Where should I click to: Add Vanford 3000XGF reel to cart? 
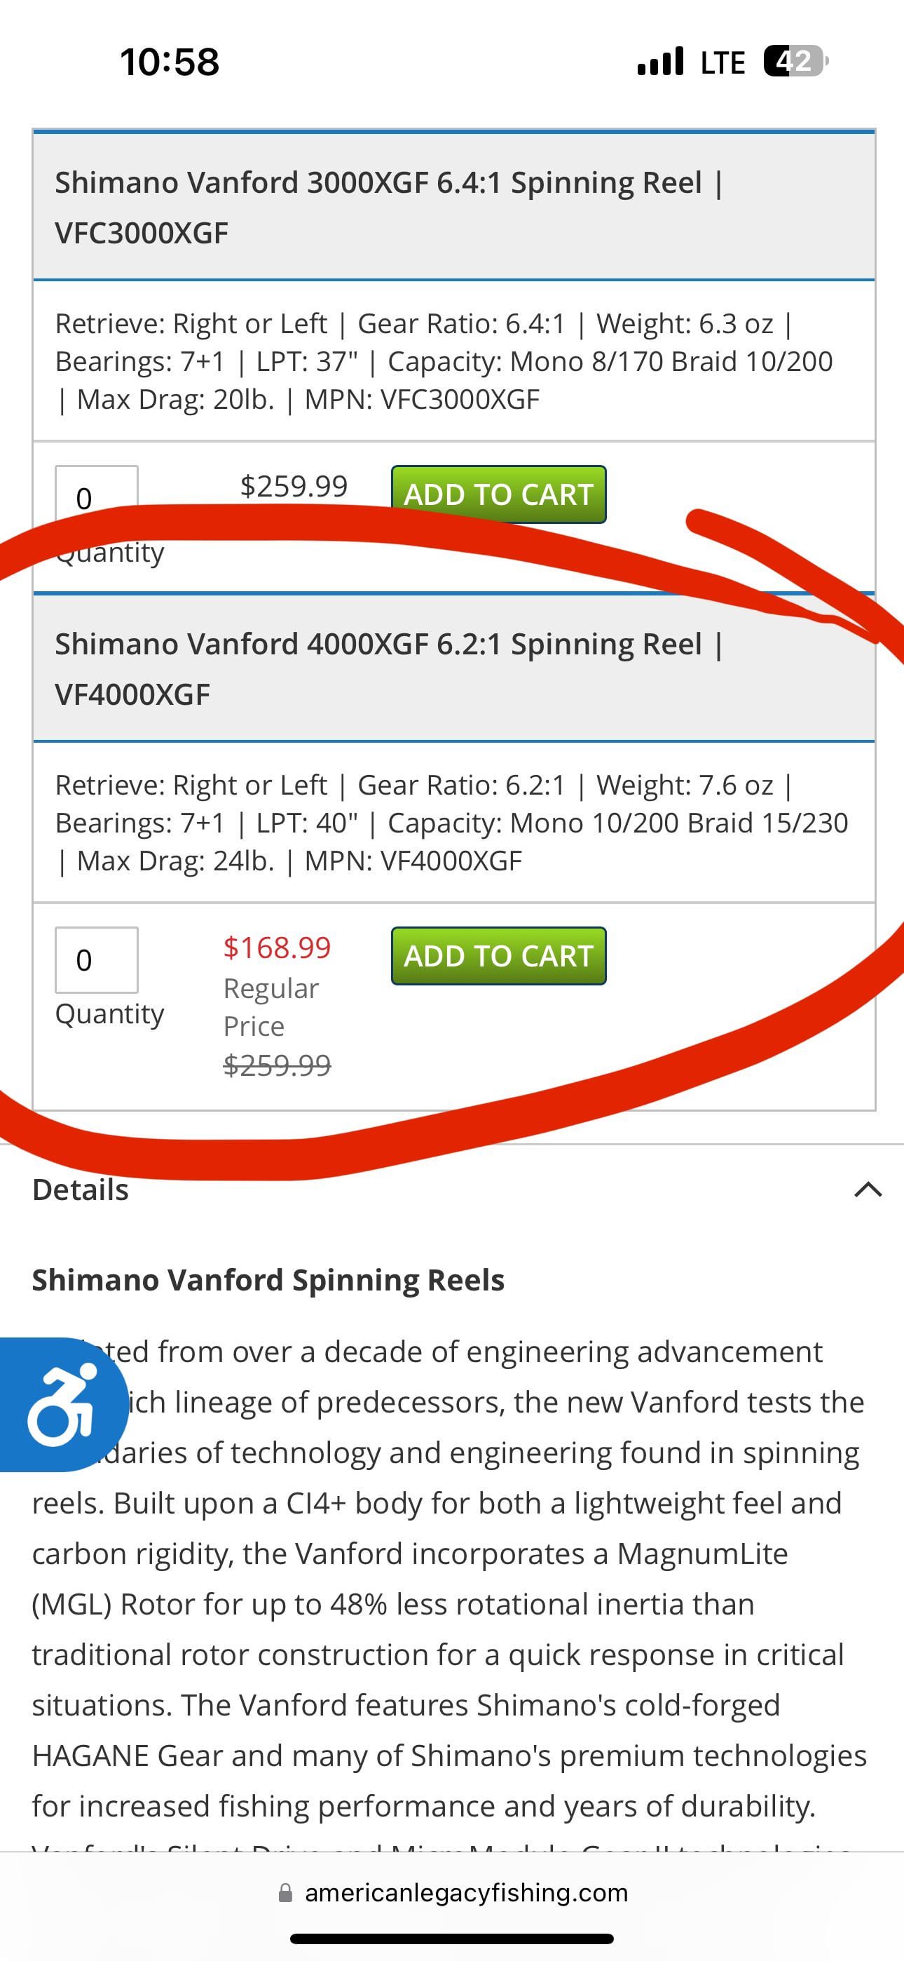pos(498,494)
